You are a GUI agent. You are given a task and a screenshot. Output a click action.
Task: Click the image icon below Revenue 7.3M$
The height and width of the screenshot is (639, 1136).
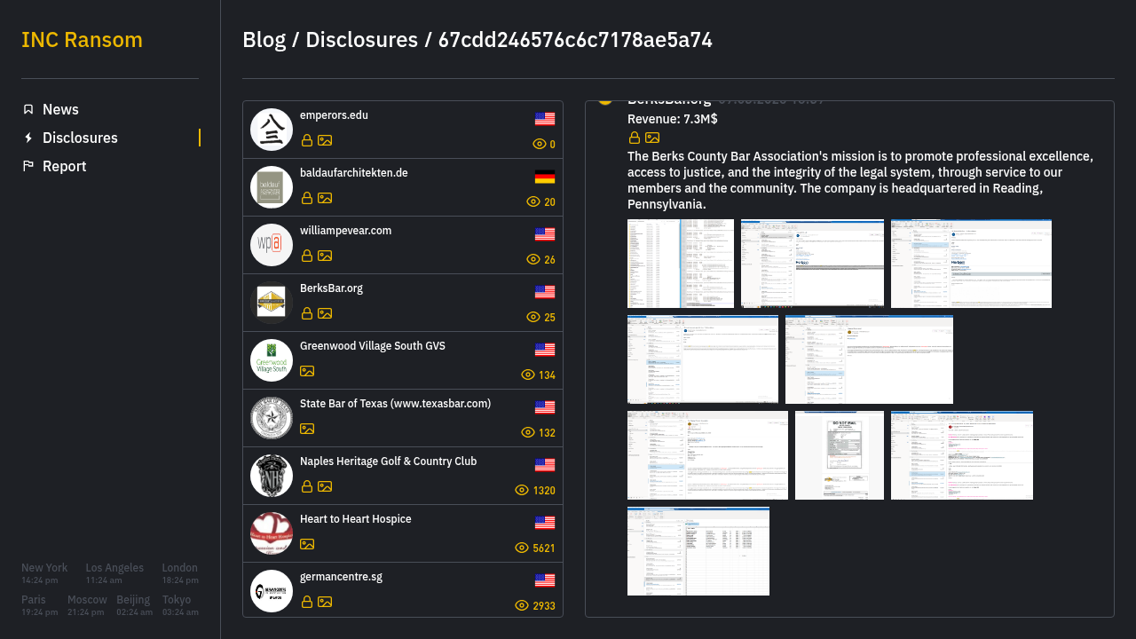[652, 138]
